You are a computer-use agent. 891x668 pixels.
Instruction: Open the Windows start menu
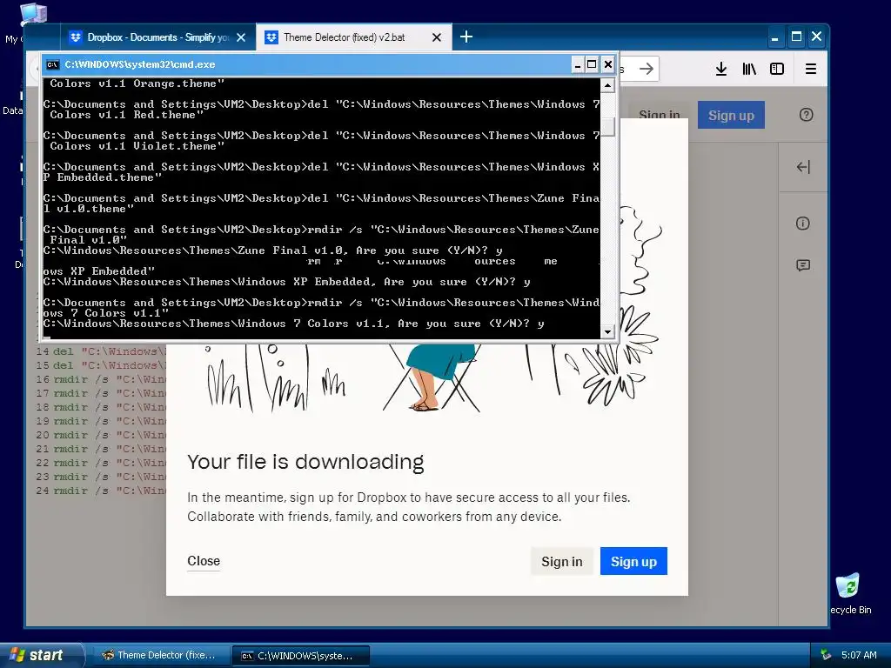[41, 655]
